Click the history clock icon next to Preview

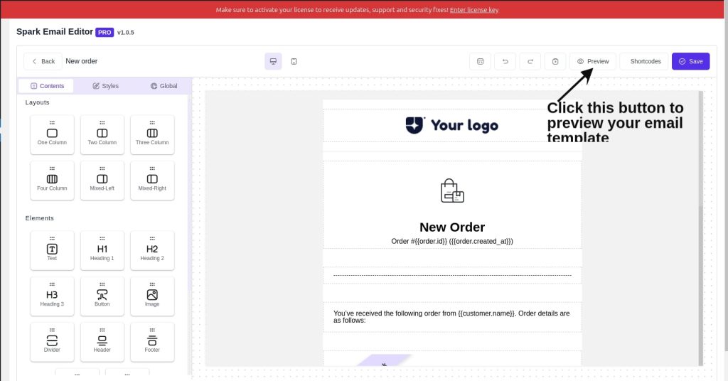tap(555, 61)
